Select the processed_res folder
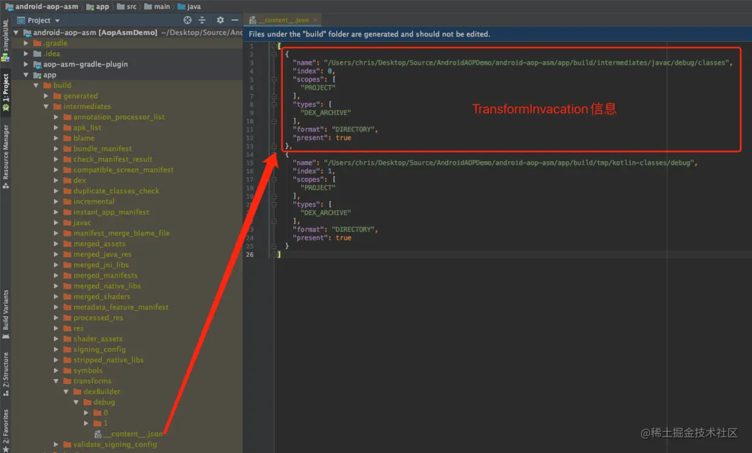Screen dimensions: 752x453 (92, 317)
